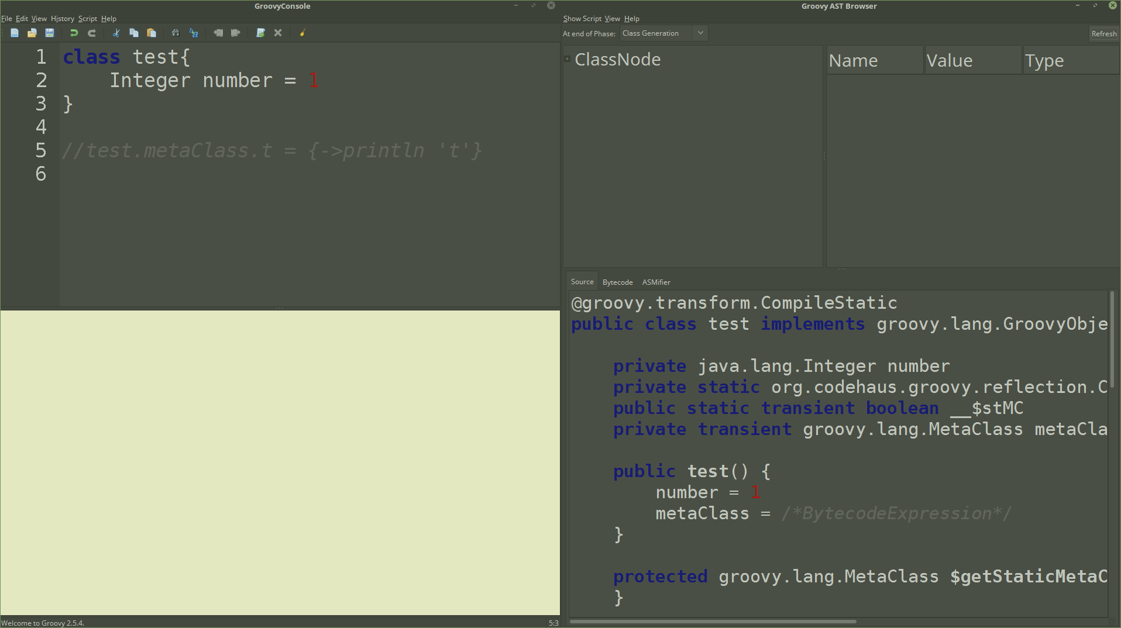Open Show Script menu in AST Browser
Screen dimensions: 1121x628
pyautogui.click(x=582, y=19)
